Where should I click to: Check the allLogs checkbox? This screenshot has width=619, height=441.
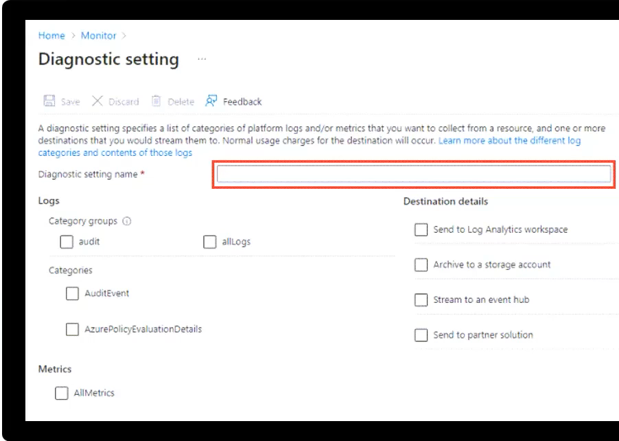[x=210, y=242]
